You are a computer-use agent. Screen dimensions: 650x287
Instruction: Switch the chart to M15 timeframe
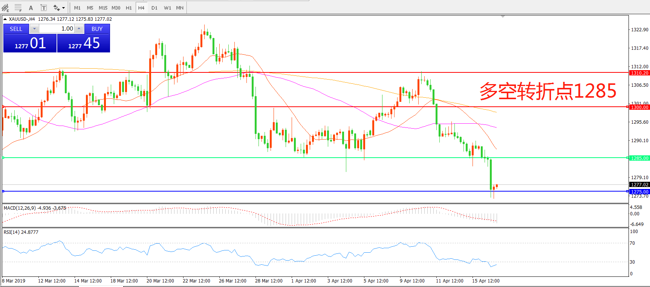103,8
